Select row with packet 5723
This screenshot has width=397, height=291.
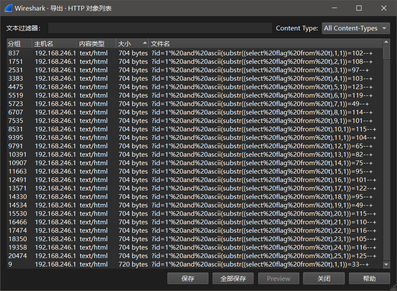[194, 104]
